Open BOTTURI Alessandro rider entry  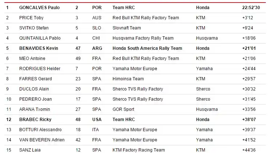click(x=40, y=129)
